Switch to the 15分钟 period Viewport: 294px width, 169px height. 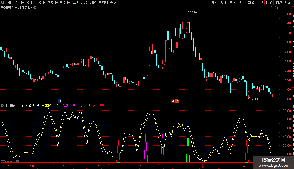tap(41, 2)
